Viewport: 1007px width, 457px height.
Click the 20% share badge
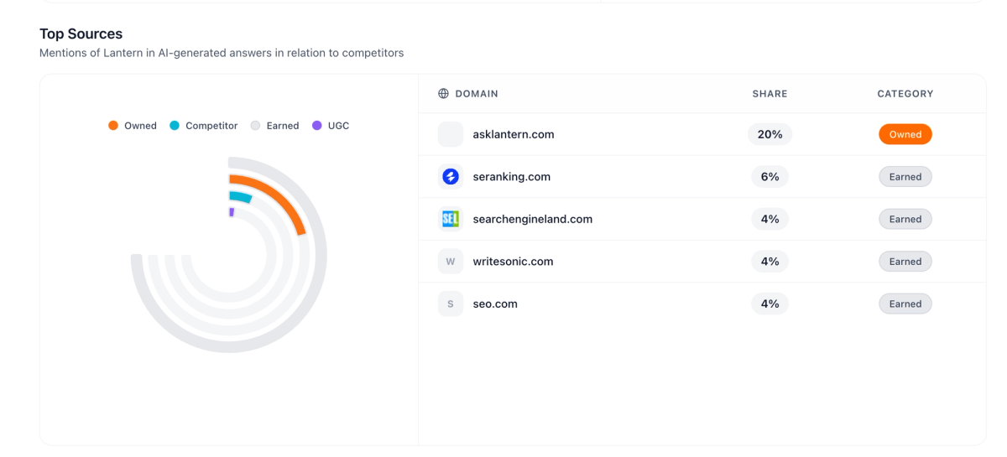770,134
